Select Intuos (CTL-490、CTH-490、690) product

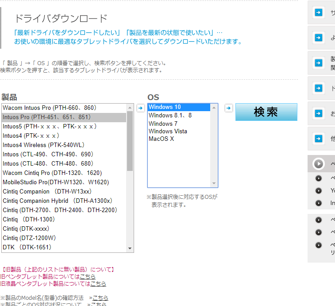click(64, 155)
